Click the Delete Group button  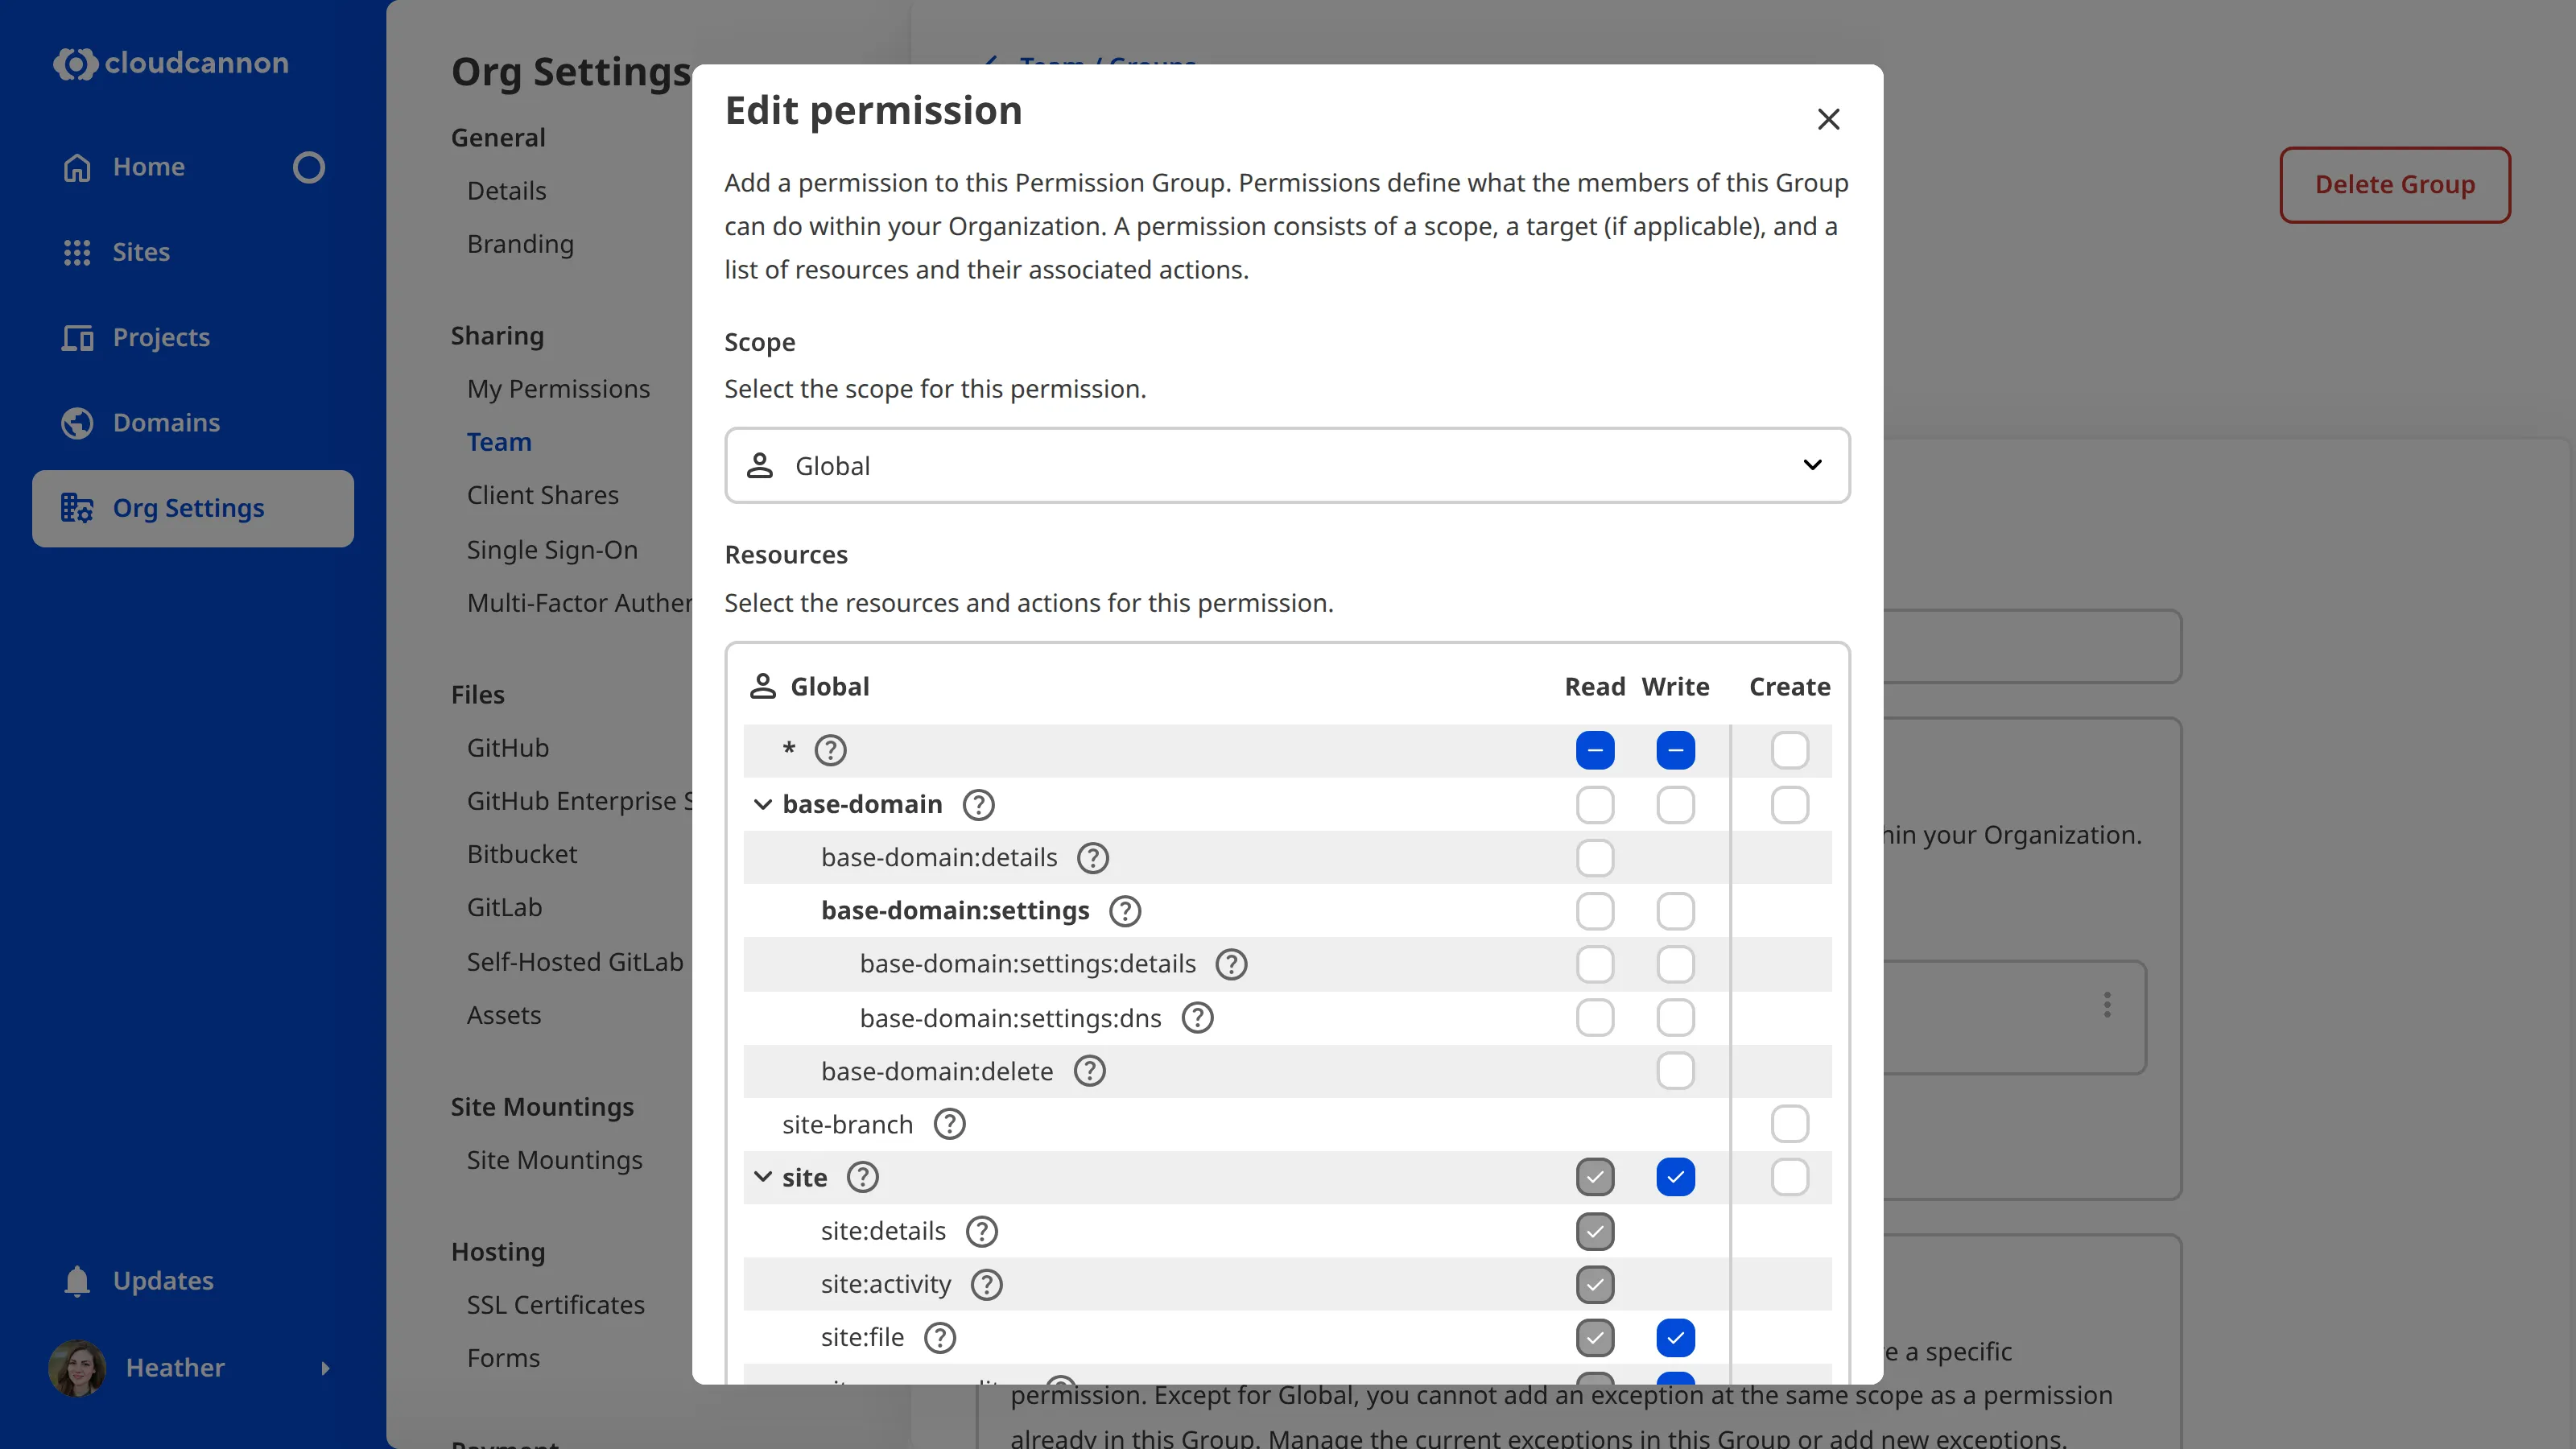2395,184
